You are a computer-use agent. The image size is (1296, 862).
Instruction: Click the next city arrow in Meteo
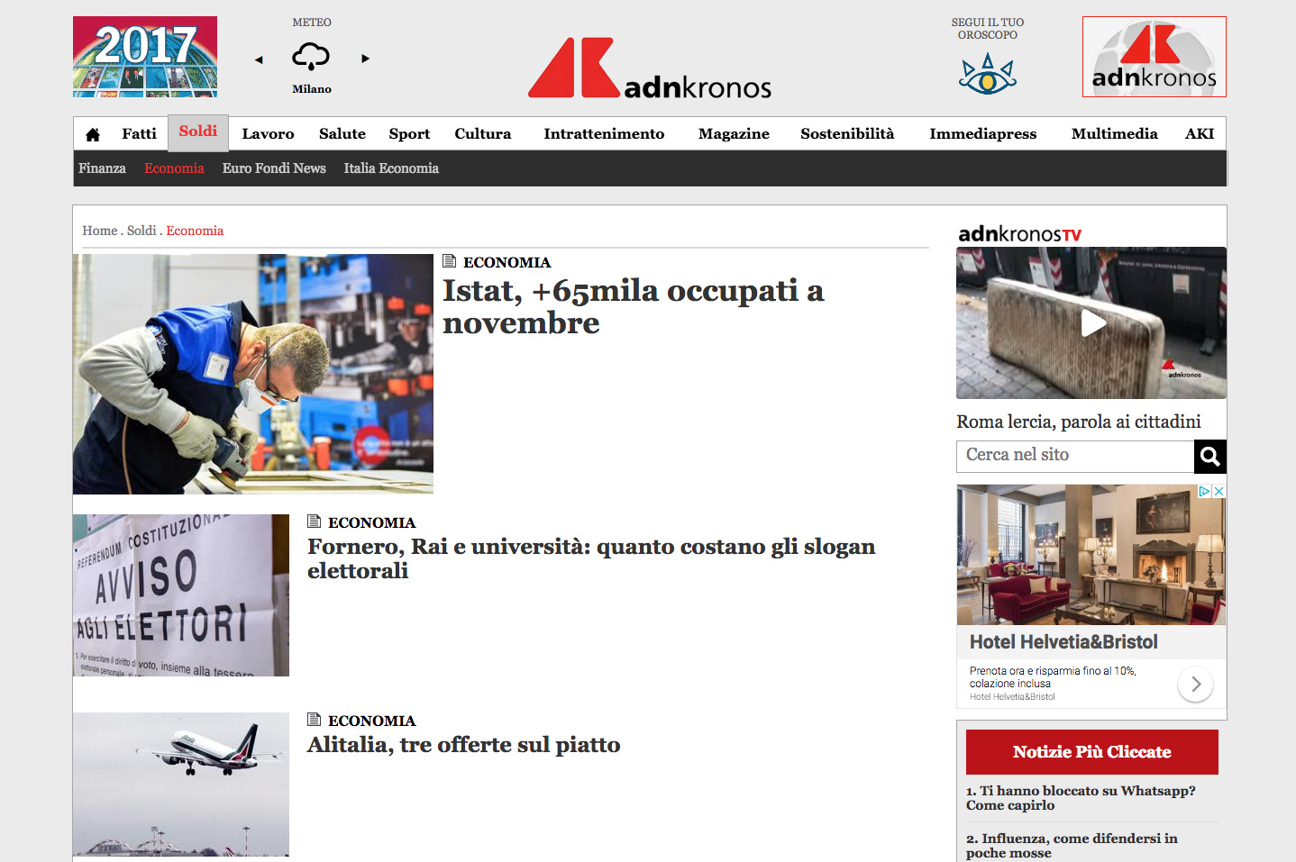click(x=365, y=59)
